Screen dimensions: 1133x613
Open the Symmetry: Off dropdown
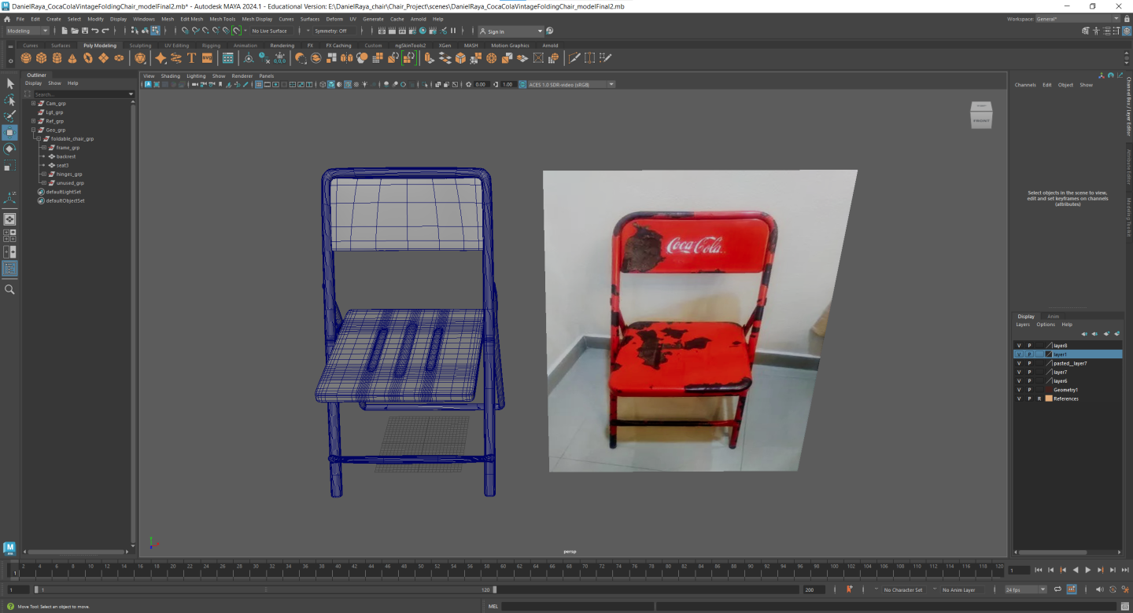tap(334, 31)
